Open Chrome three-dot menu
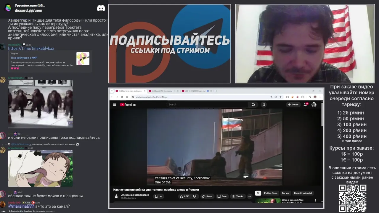 pyautogui.click(x=320, y=97)
